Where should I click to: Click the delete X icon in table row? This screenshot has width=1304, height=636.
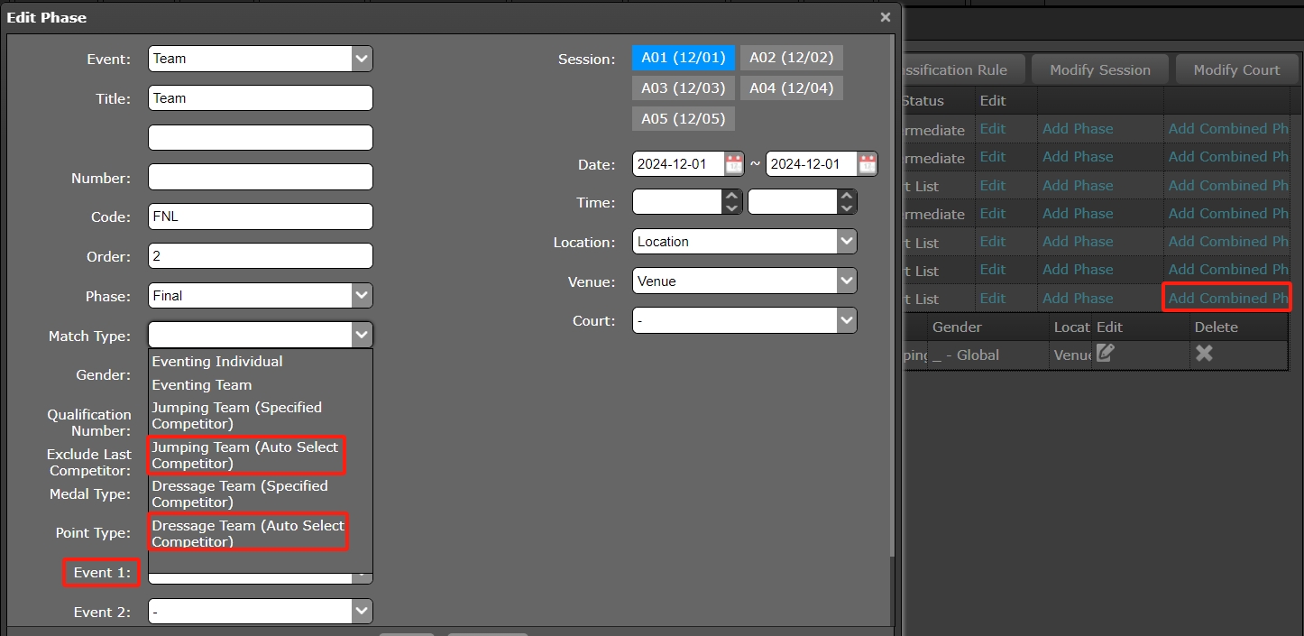coord(1204,354)
